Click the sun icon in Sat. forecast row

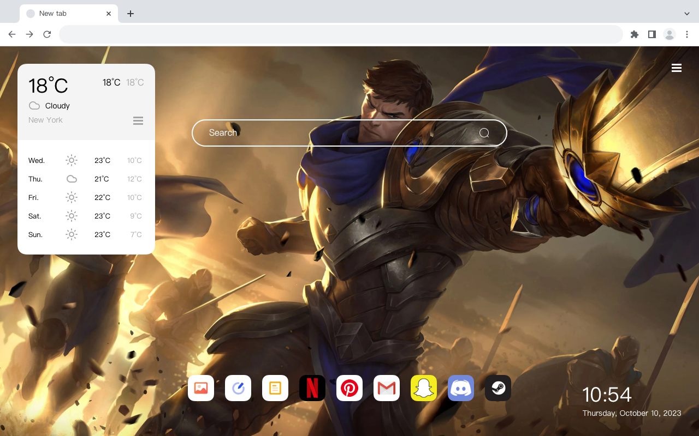(72, 216)
